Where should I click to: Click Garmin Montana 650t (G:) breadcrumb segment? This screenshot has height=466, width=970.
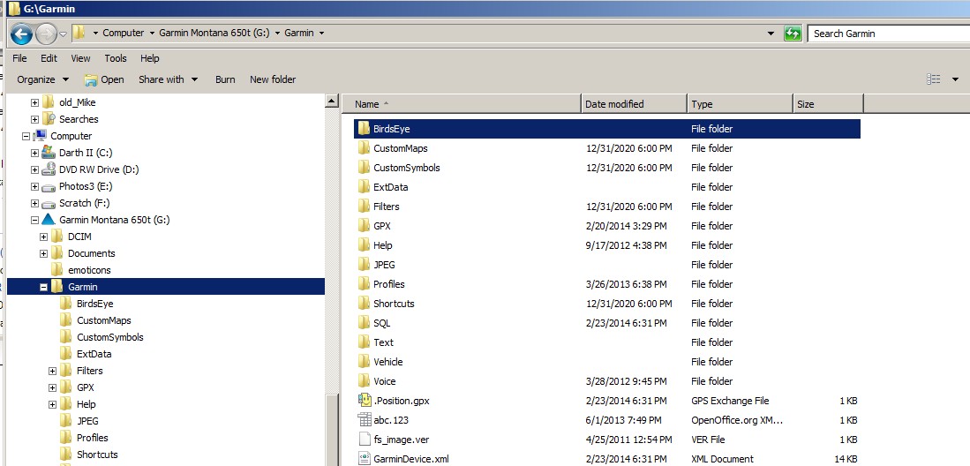214,33
